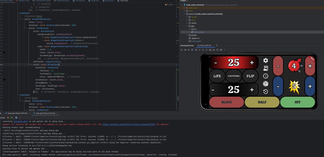The image size is (324, 157).
Task: Take an emulator screenshot
Action: pos(210,50)
